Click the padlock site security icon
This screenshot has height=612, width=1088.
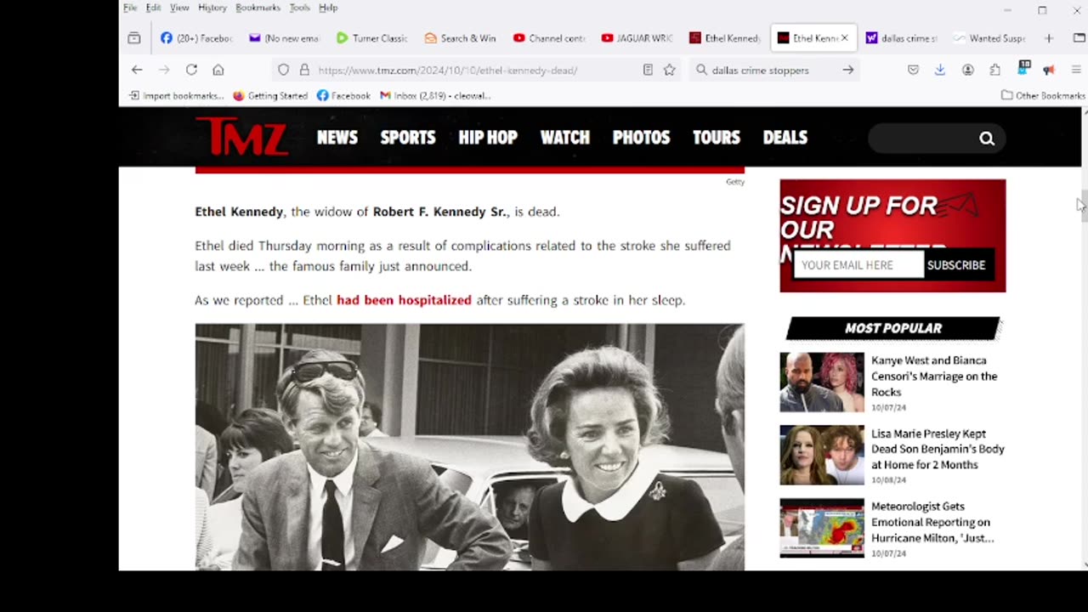[x=304, y=70]
